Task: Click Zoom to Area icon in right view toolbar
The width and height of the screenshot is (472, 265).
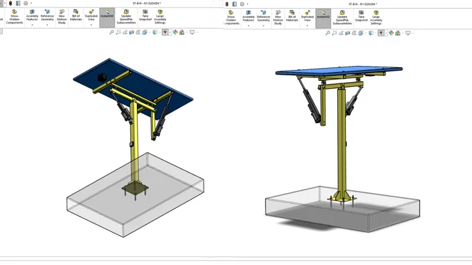Action: point(334,33)
